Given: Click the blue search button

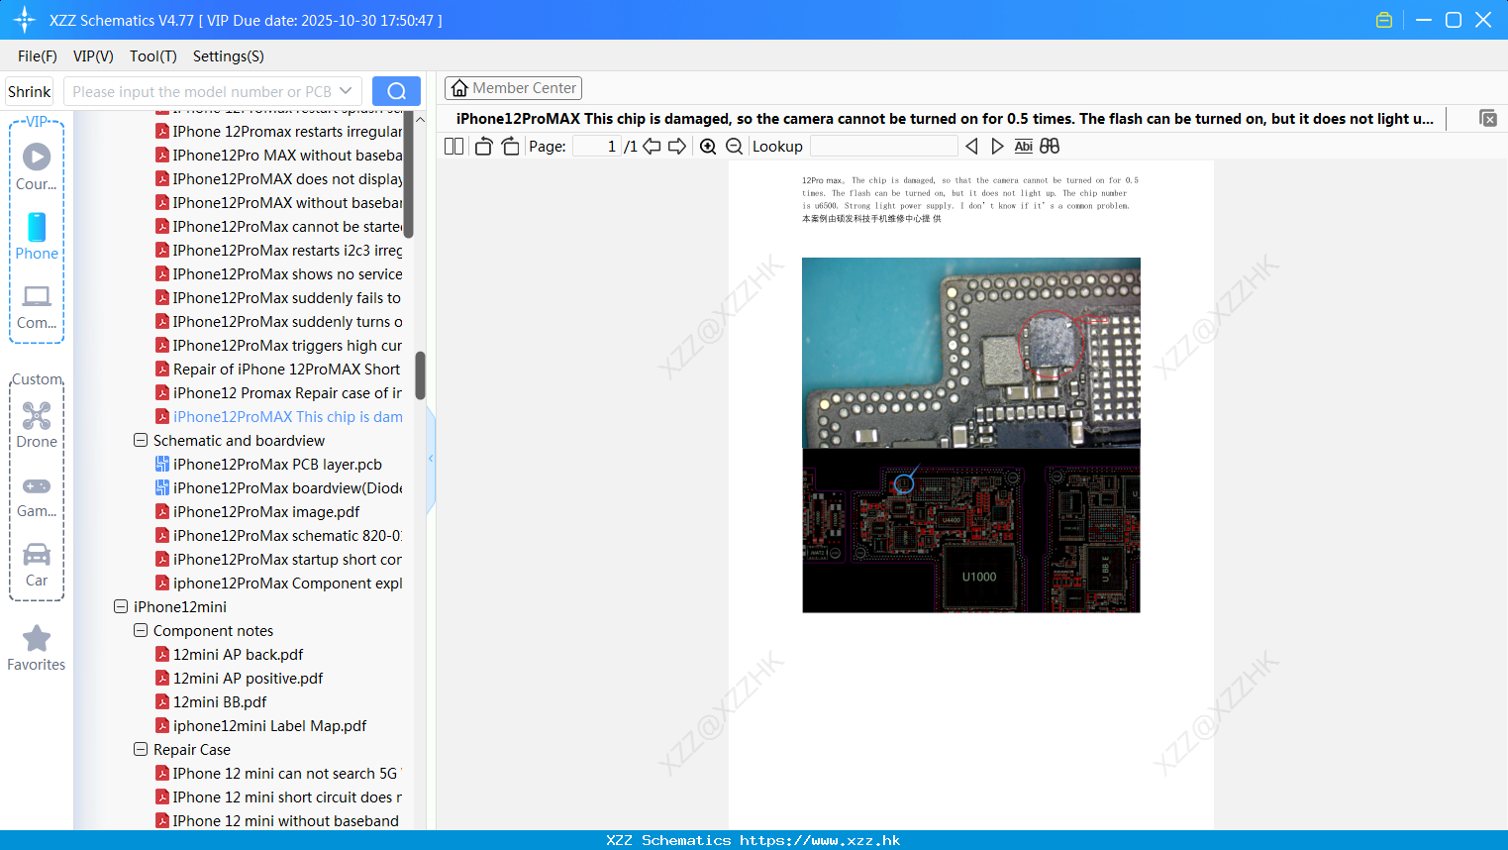Looking at the screenshot, I should pos(396,91).
